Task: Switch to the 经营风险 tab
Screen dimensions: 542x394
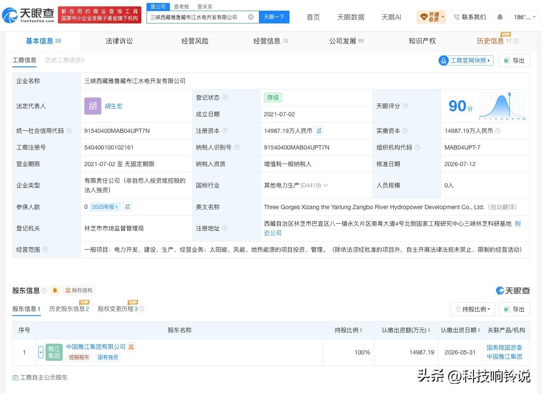Action: (195, 41)
